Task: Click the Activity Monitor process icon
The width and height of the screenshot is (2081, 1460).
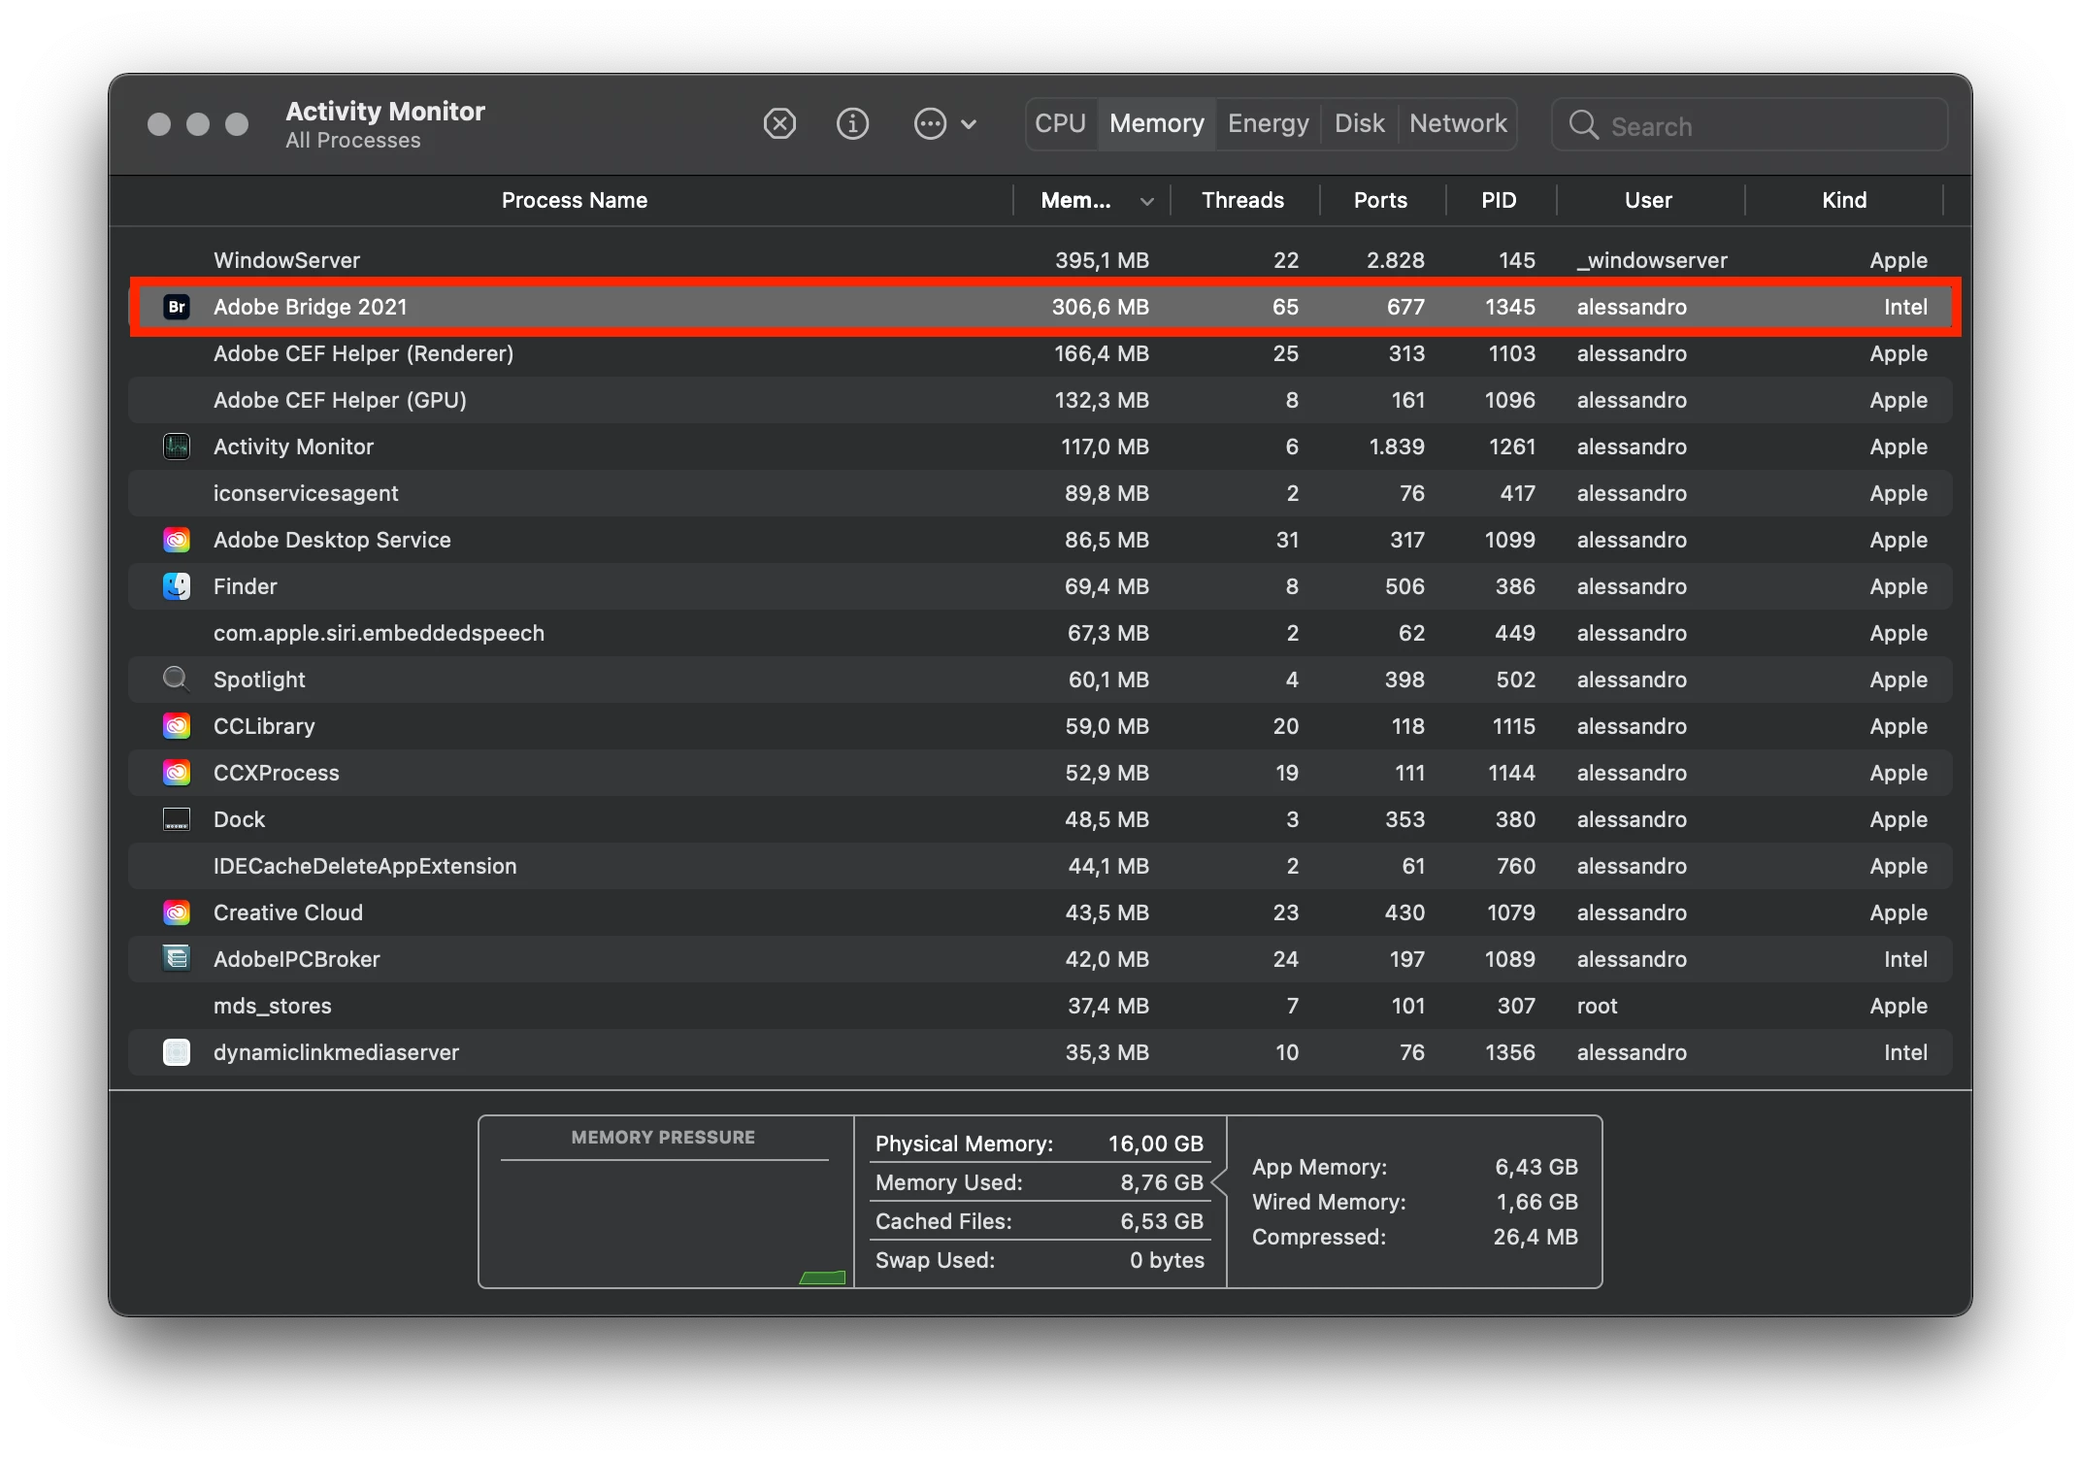Action: pyautogui.click(x=177, y=447)
